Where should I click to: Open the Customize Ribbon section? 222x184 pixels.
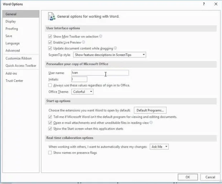pos(19,58)
